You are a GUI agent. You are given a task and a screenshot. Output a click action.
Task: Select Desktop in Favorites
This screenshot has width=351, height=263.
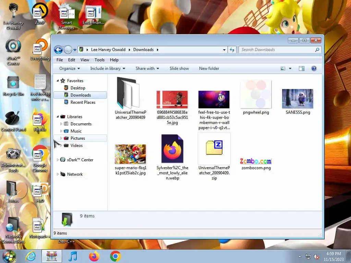(78, 88)
